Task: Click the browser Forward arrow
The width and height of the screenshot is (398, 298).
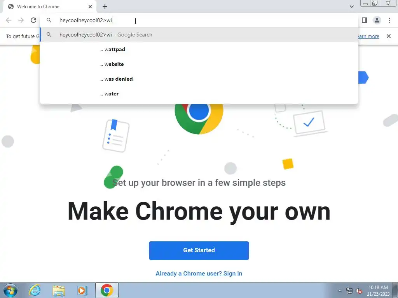Action: point(21,20)
